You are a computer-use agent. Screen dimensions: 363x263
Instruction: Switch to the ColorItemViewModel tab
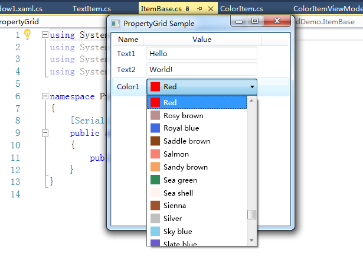tap(328, 9)
